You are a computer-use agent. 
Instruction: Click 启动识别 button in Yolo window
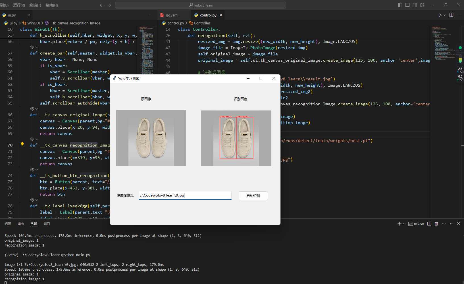click(x=253, y=196)
